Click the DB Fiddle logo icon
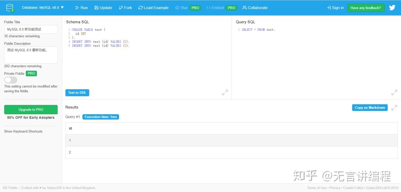The width and height of the screenshot is (401, 192). click(10, 8)
